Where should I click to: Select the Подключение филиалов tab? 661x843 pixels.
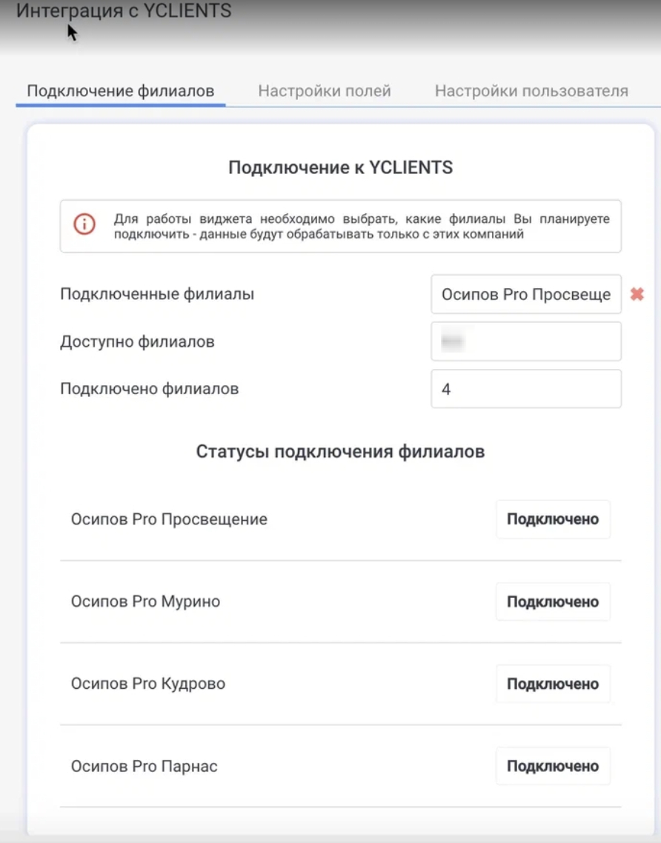(x=121, y=91)
